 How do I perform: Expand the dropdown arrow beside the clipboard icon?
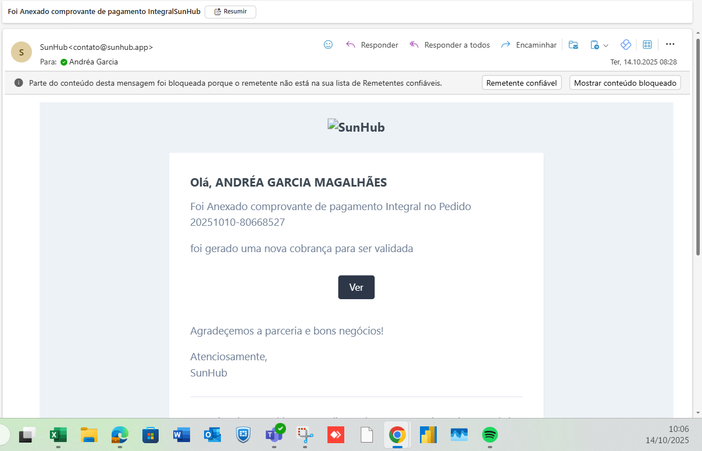606,45
